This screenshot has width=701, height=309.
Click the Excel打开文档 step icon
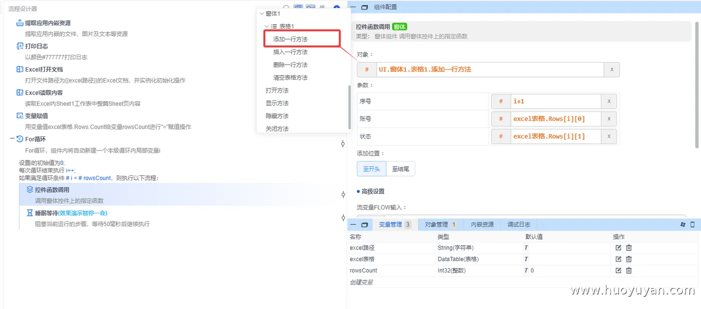click(x=20, y=69)
